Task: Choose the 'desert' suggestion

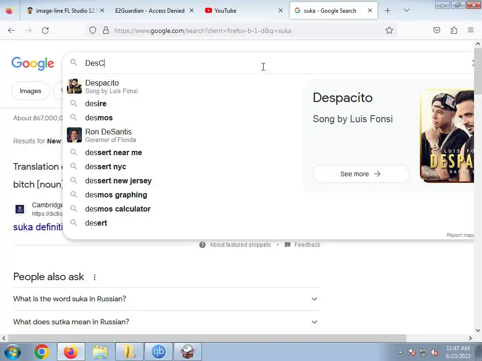Action: [x=185, y=223]
